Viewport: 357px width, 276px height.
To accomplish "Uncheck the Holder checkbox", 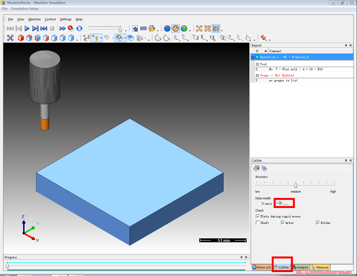I will [318, 223].
